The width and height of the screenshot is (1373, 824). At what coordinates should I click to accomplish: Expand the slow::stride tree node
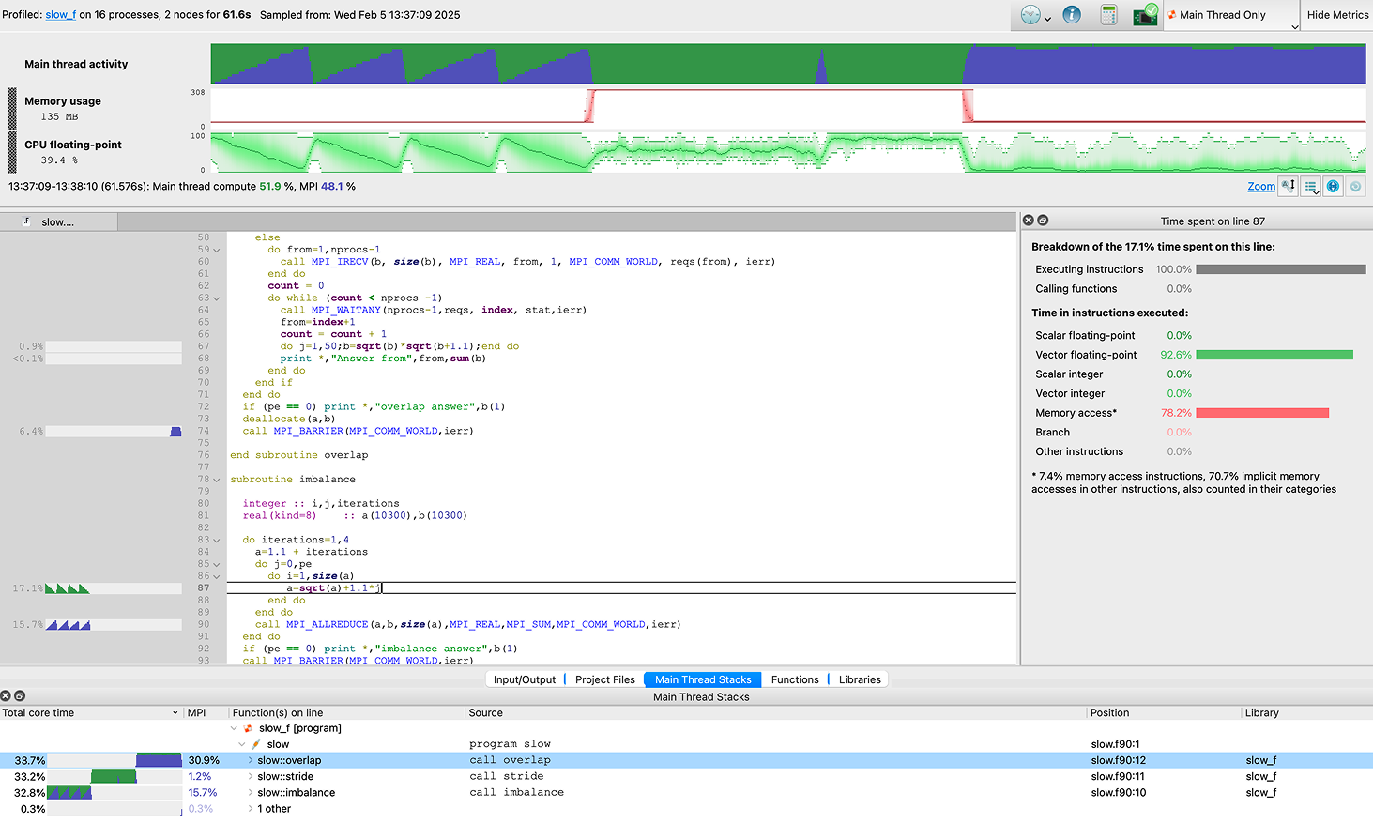tap(251, 777)
